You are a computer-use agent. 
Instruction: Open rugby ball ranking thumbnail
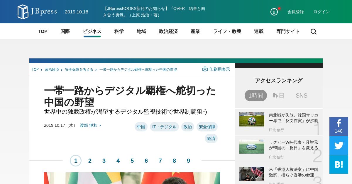252,147
